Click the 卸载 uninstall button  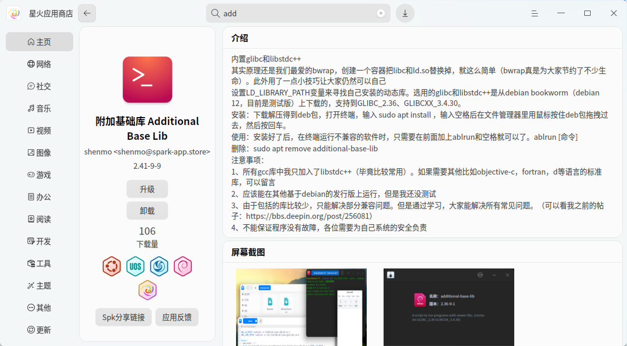point(147,210)
